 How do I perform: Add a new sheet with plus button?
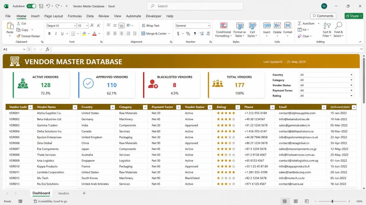click(x=84, y=193)
